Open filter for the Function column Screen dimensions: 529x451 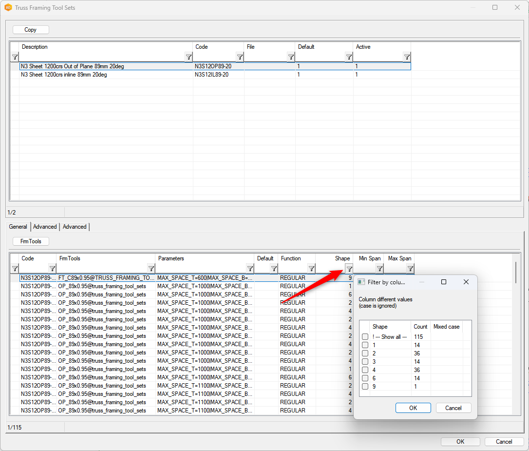[x=311, y=269]
